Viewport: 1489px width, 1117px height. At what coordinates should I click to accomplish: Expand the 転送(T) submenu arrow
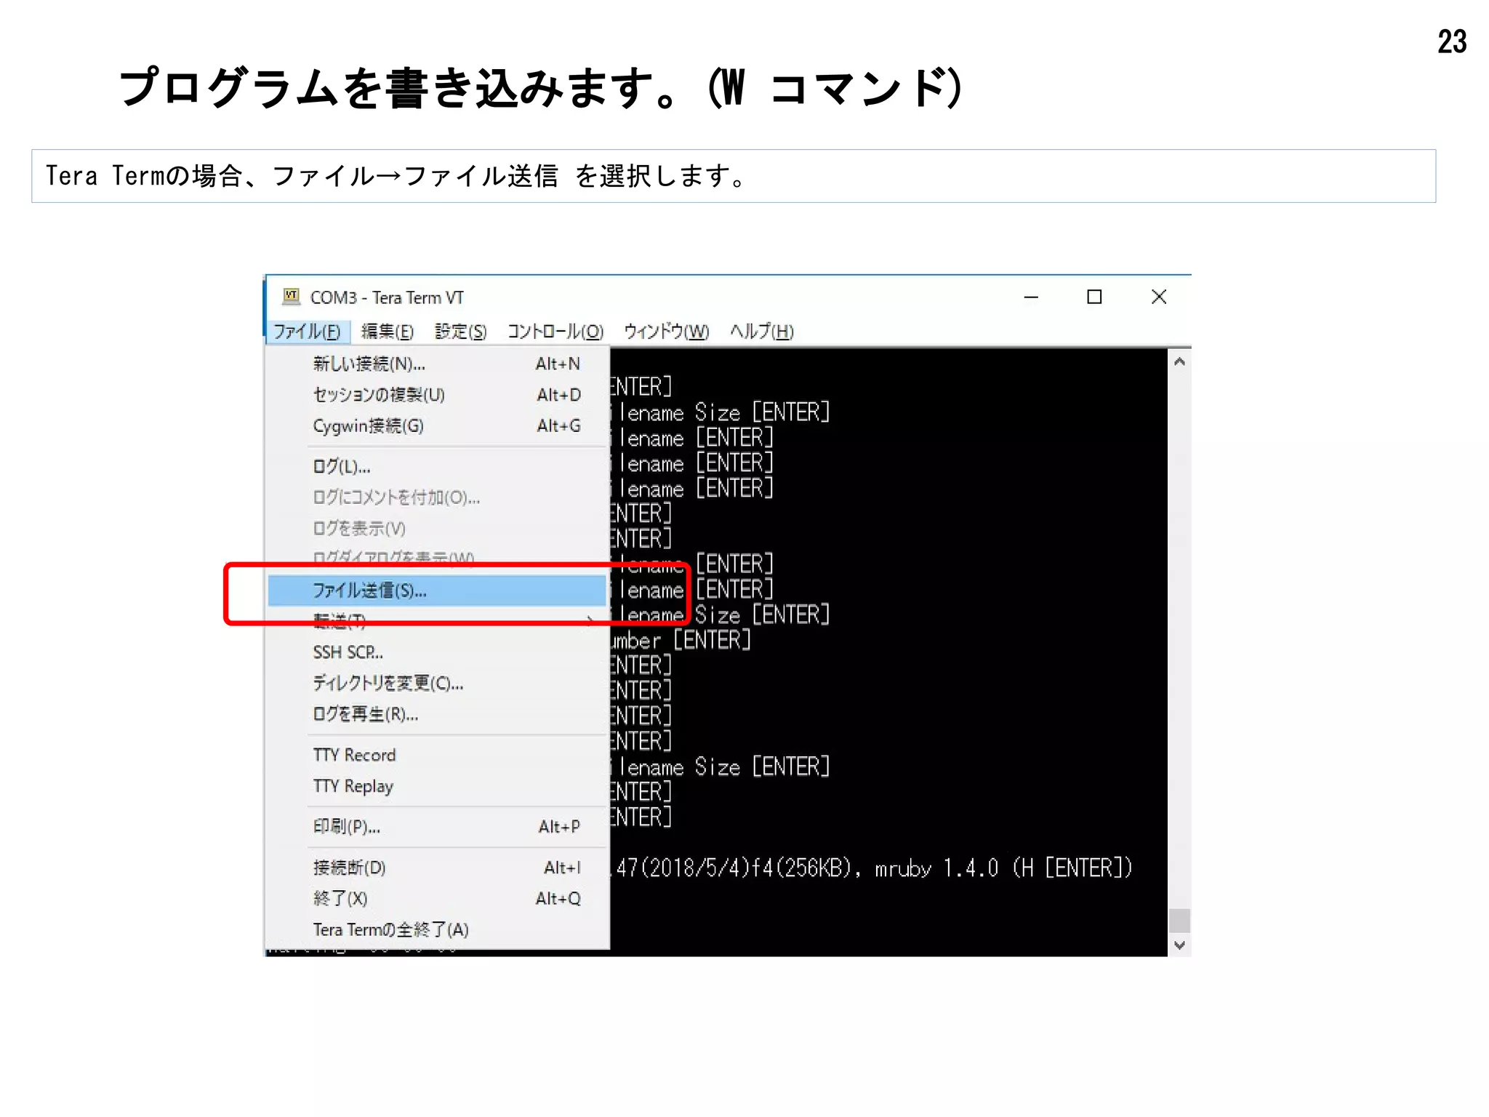click(x=590, y=620)
